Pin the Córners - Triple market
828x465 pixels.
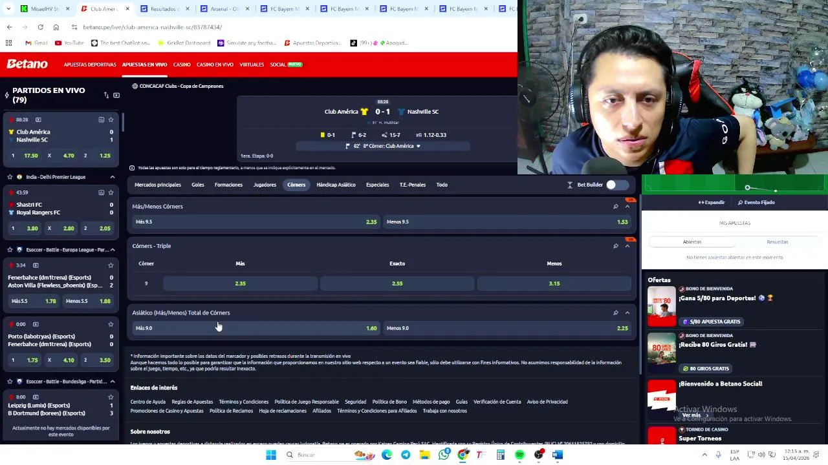coord(615,246)
